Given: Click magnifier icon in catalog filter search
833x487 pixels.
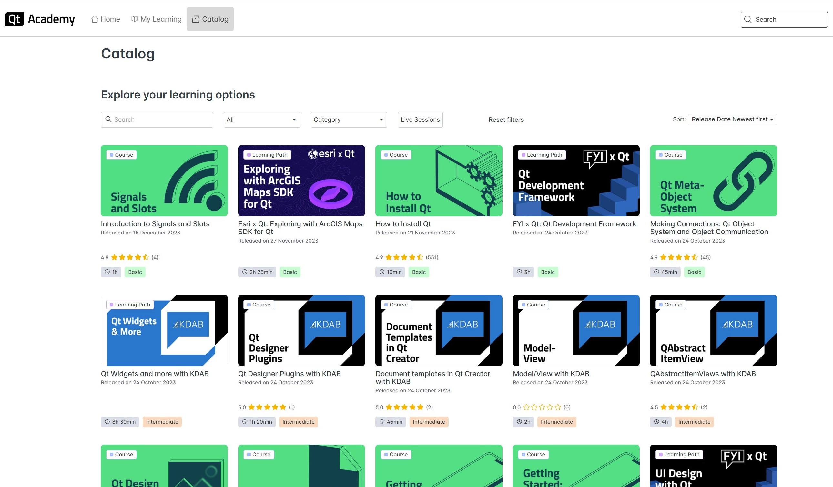Looking at the screenshot, I should 108,119.
